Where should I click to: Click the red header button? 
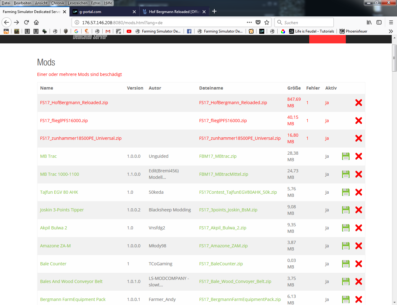pyautogui.click(x=327, y=39)
